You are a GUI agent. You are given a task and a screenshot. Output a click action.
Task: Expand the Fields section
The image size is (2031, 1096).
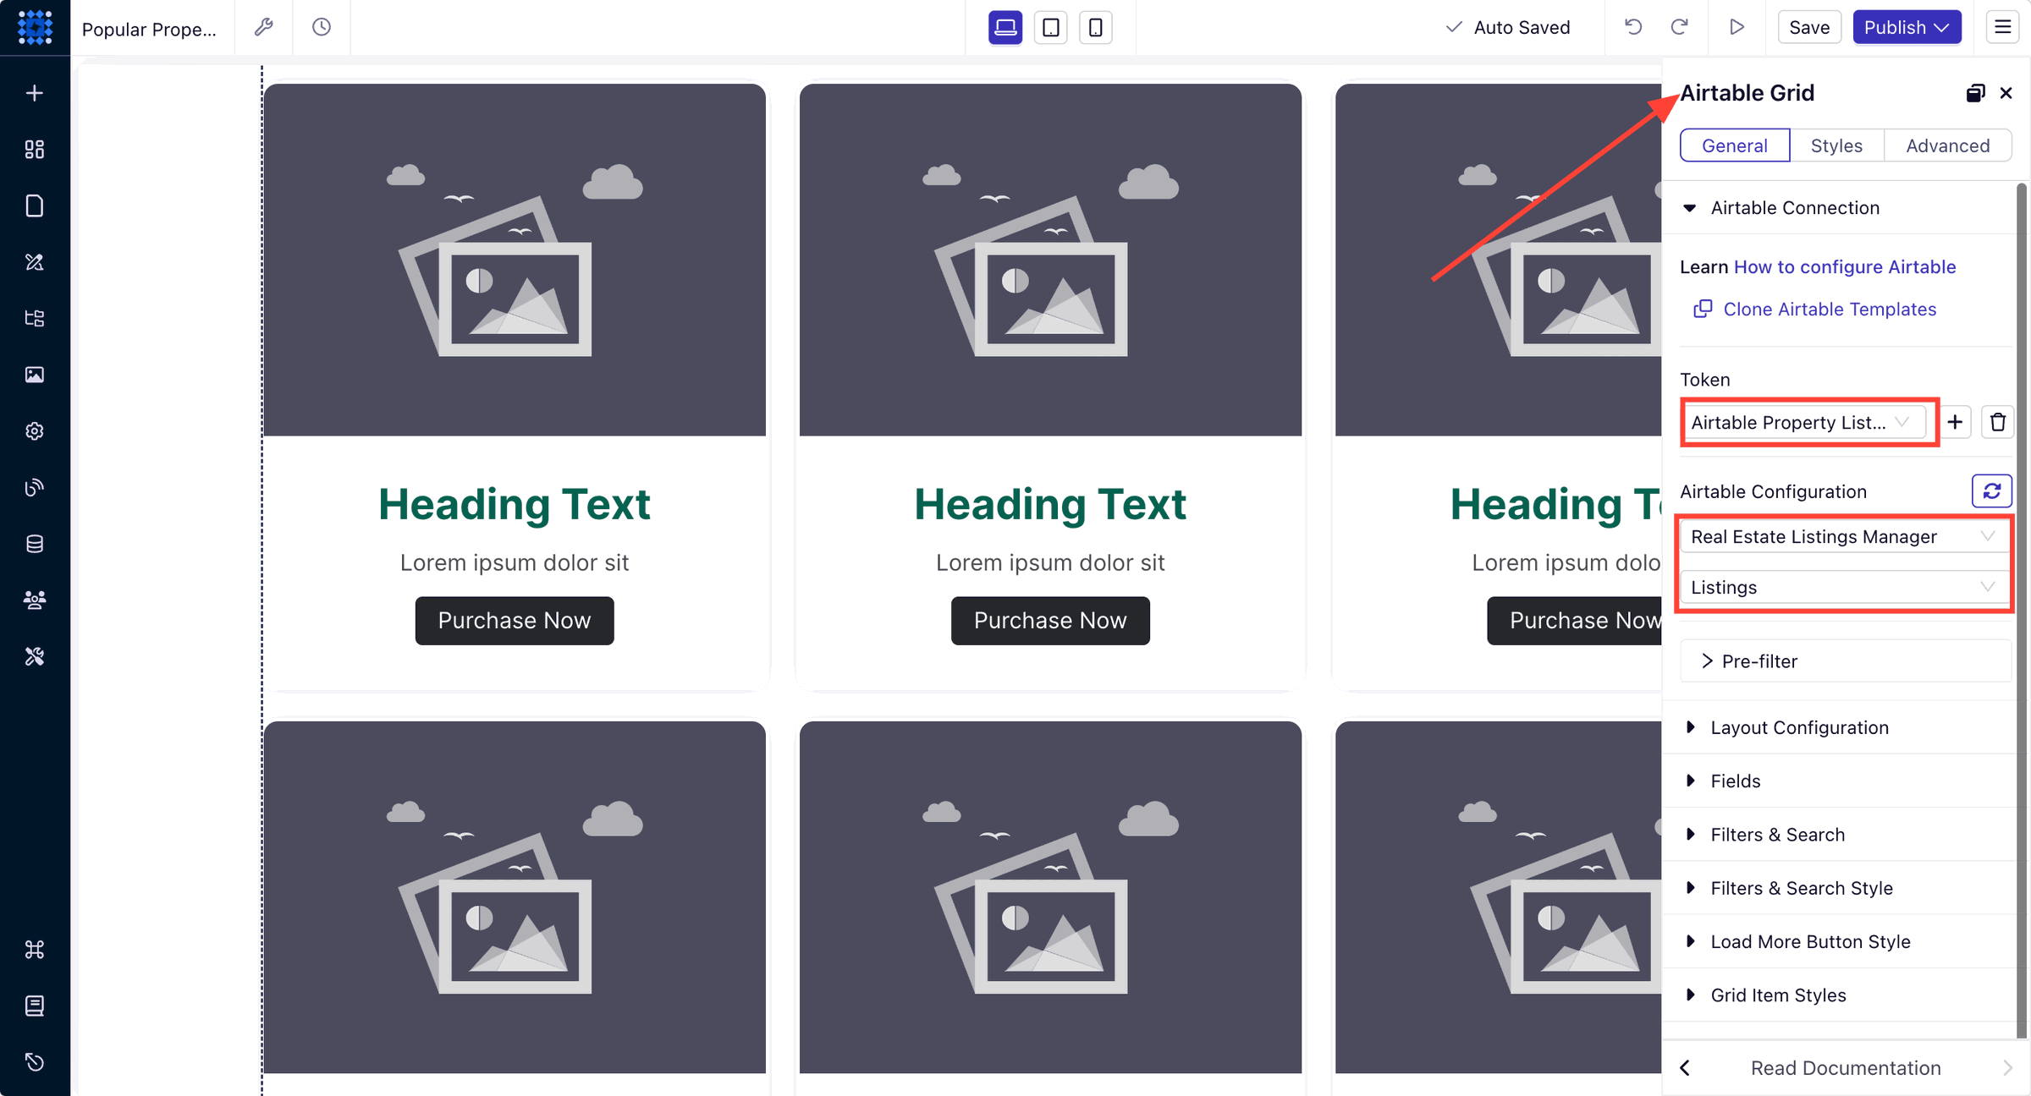(x=1736, y=781)
